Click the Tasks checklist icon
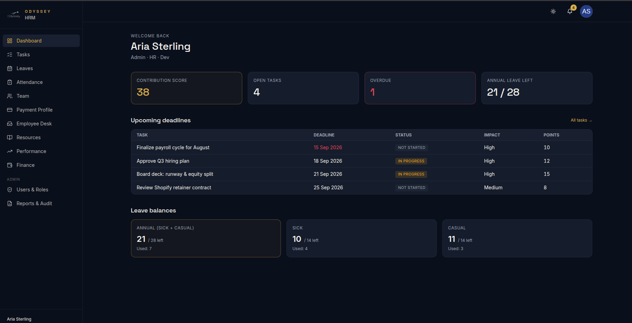 [10, 55]
